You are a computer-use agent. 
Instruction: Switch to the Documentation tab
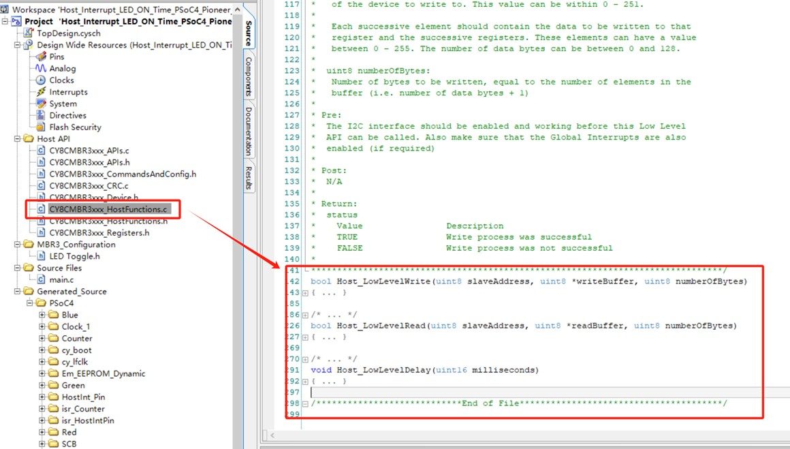[x=249, y=131]
